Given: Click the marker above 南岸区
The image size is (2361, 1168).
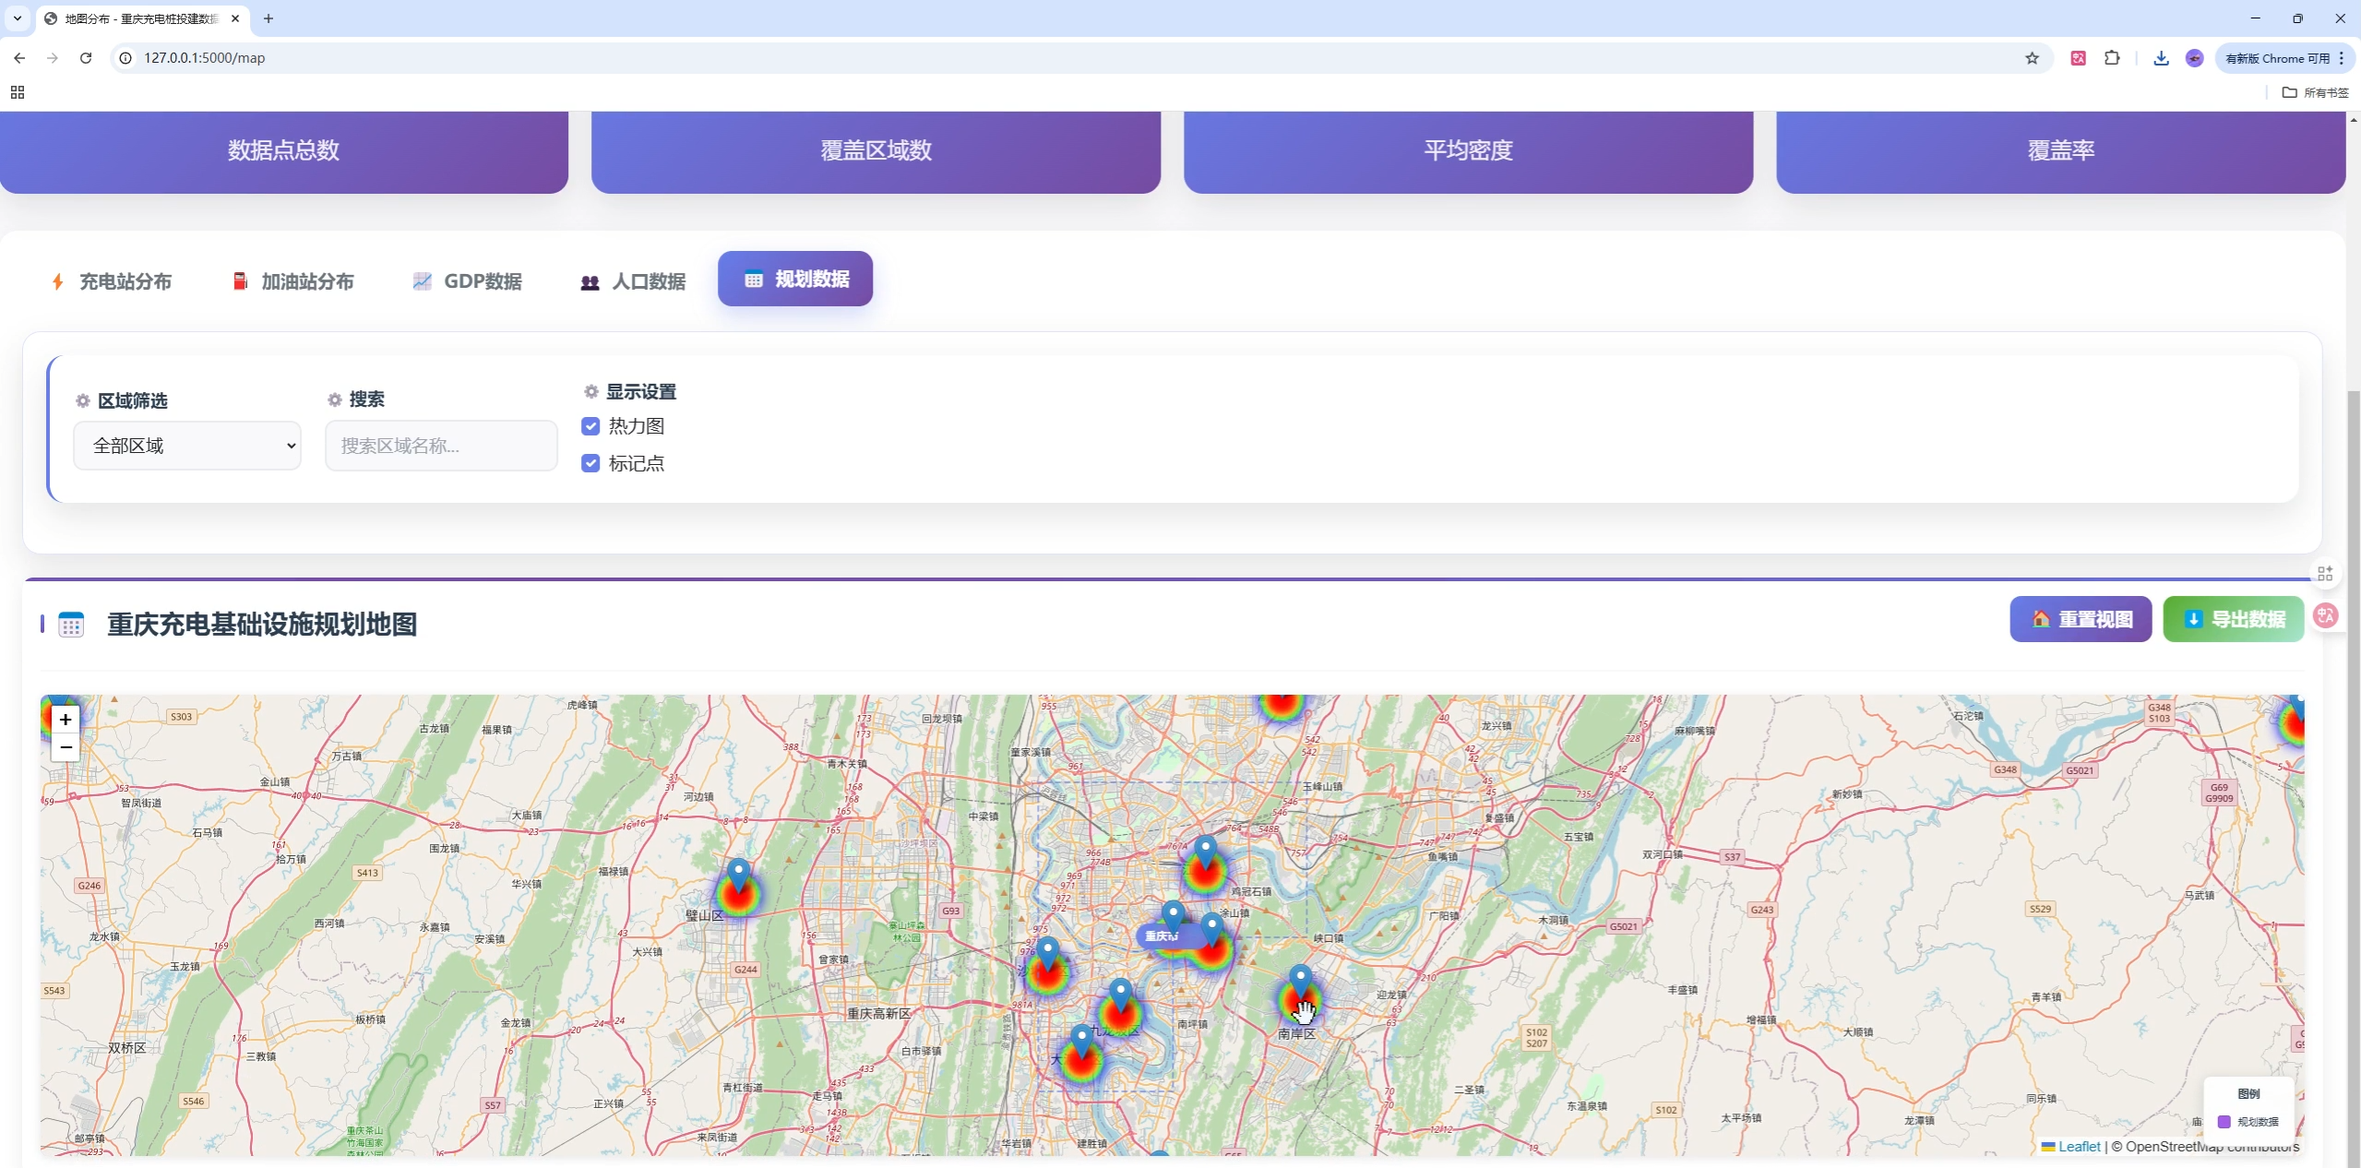Looking at the screenshot, I should coord(1300,982).
